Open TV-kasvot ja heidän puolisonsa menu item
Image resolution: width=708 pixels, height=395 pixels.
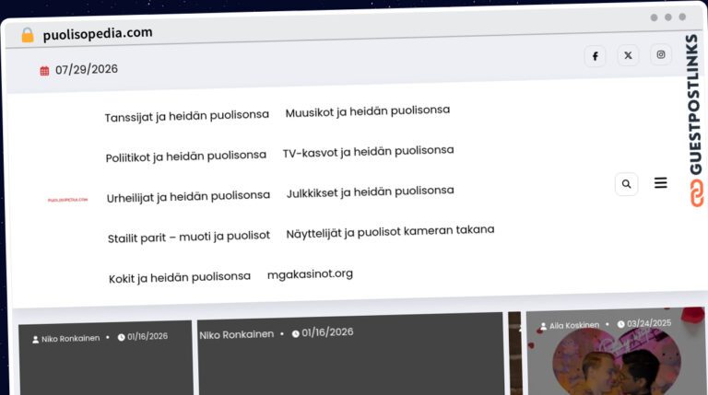click(369, 152)
